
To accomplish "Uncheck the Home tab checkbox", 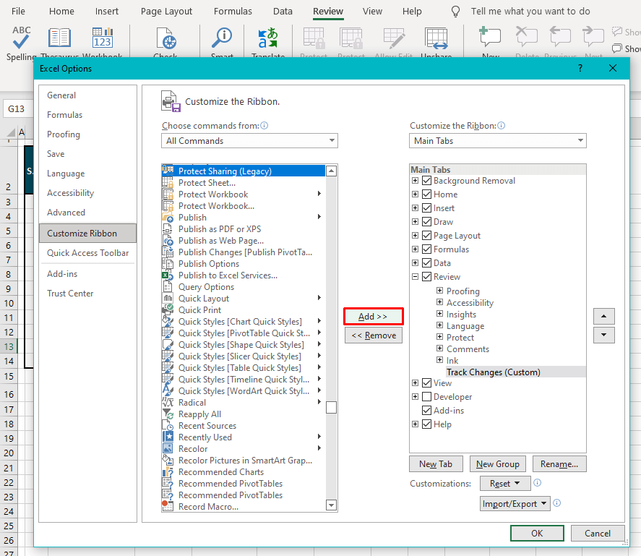I will pos(426,194).
